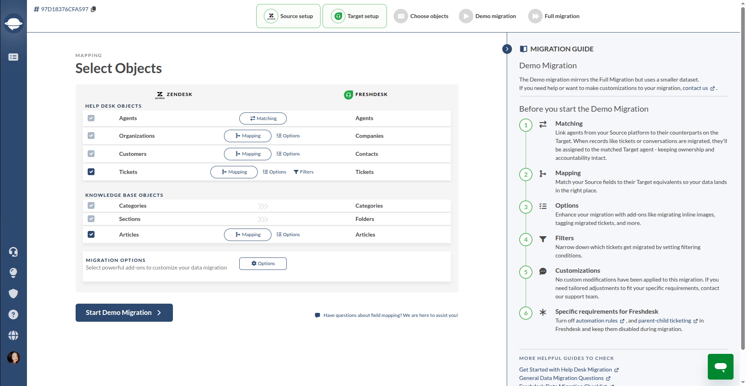
Task: Open the Source setup step
Action: point(288,16)
